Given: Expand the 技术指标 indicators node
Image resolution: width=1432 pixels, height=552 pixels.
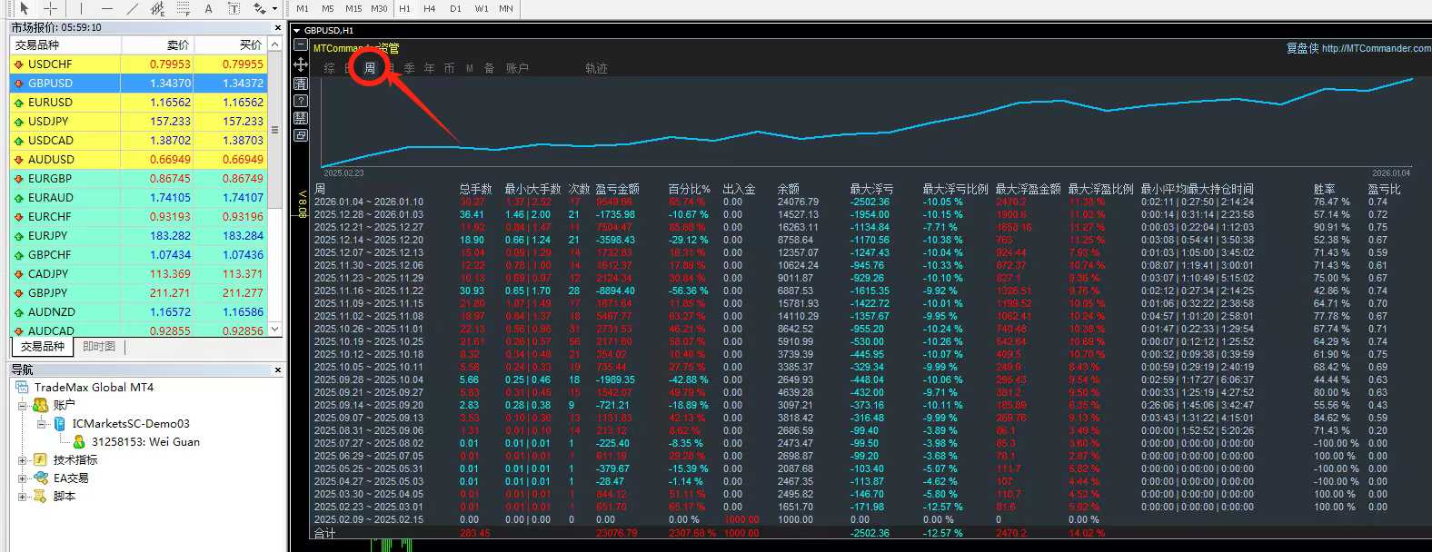Looking at the screenshot, I should click(22, 460).
